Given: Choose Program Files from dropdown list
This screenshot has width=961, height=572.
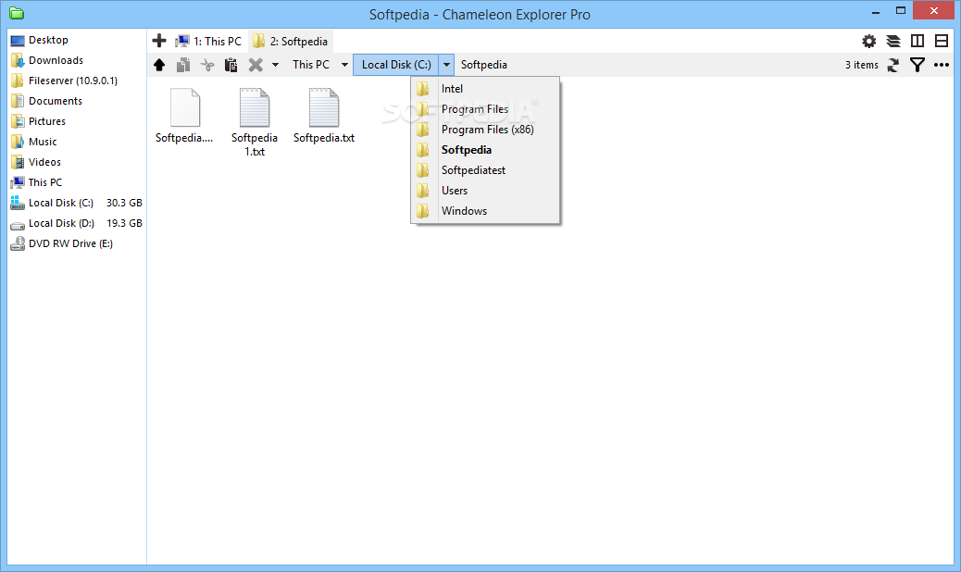Looking at the screenshot, I should point(485,109).
